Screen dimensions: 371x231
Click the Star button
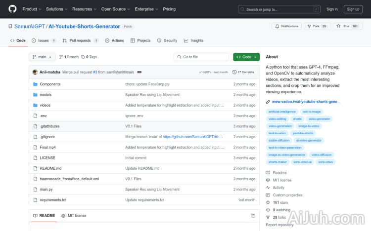pos(348,26)
